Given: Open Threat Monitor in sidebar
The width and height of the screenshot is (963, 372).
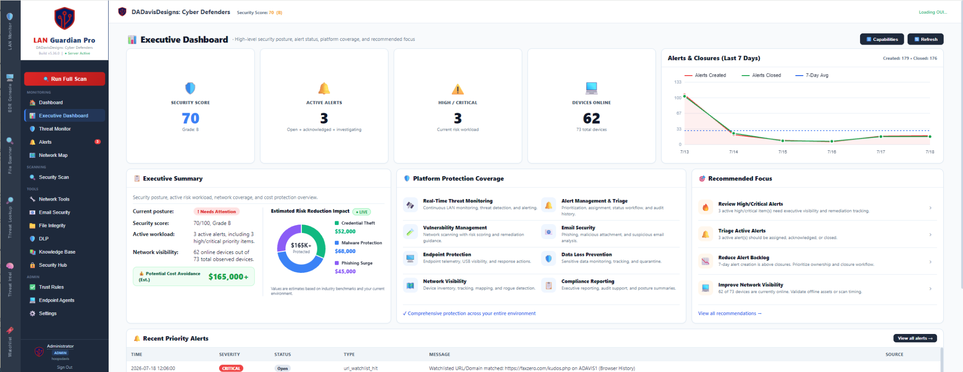Looking at the screenshot, I should click(x=64, y=129).
